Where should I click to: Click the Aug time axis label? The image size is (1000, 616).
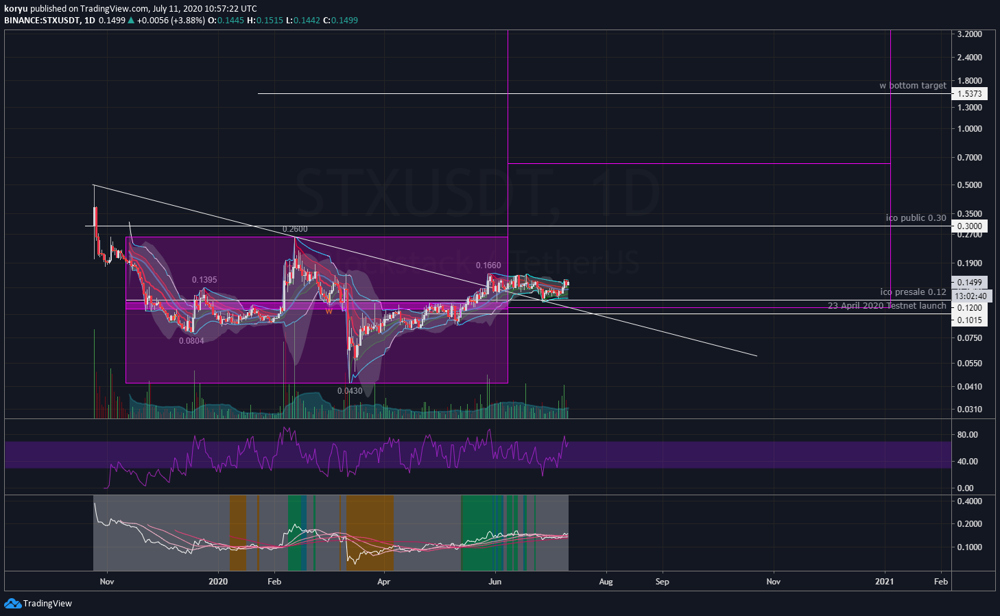point(606,582)
